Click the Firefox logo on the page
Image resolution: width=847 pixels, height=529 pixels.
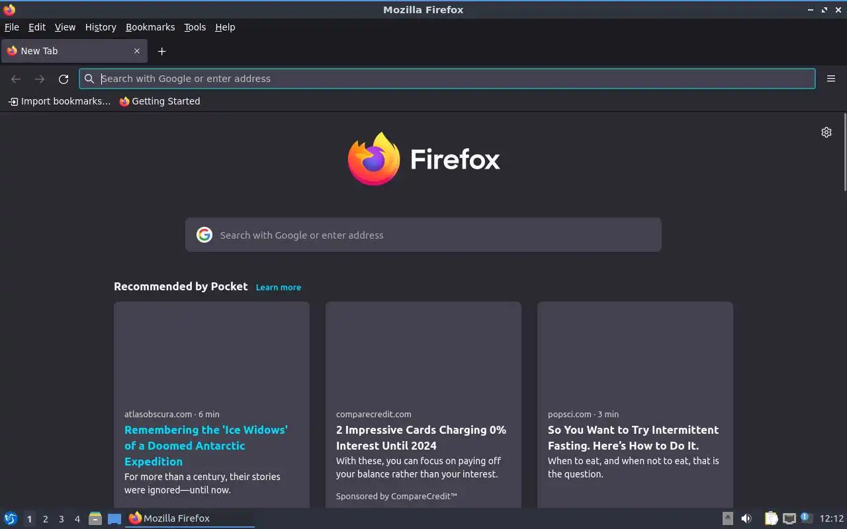click(423, 159)
